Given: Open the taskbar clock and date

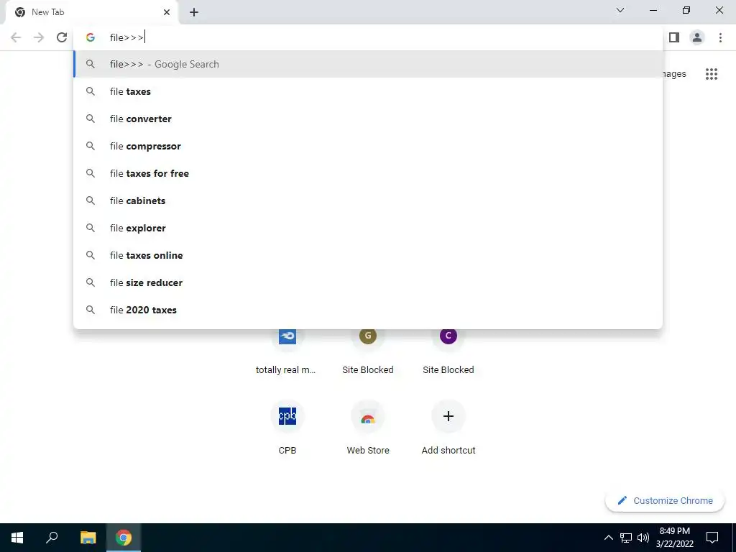Looking at the screenshot, I should [x=674, y=538].
